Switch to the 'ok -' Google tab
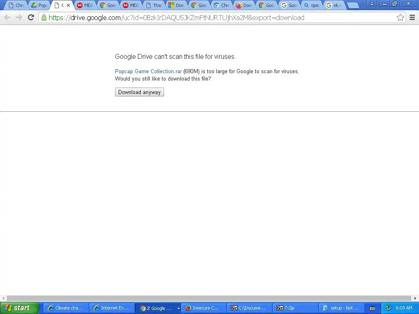This screenshot has width=419, height=314. click(334, 5)
